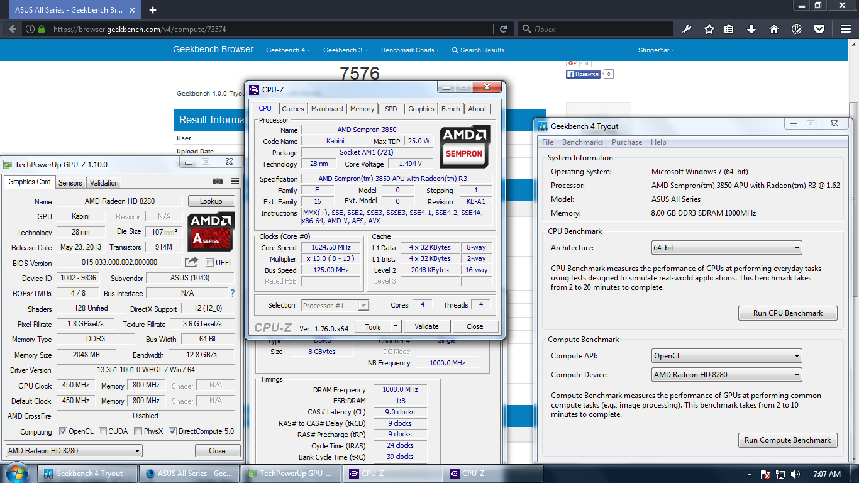
Task: Share the BIOS with the export arrow icon
Action: pos(191,262)
